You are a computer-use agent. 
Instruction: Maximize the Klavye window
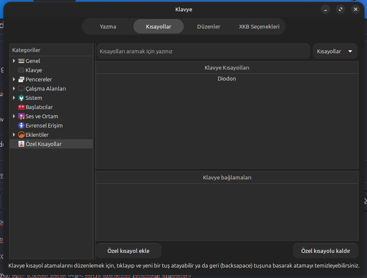click(x=341, y=9)
